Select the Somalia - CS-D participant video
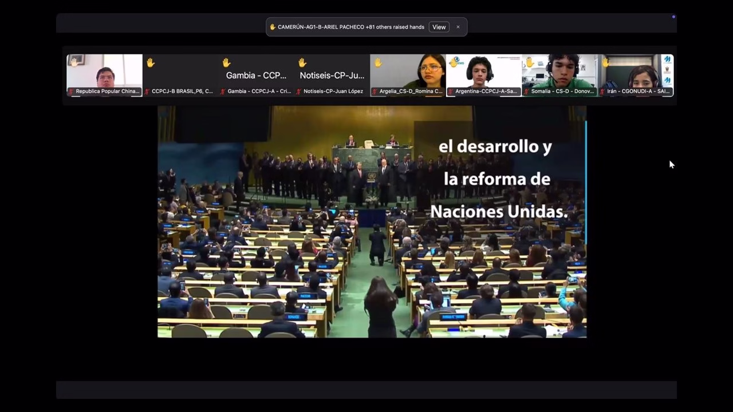Screen dimensions: 733x412 click(559, 72)
